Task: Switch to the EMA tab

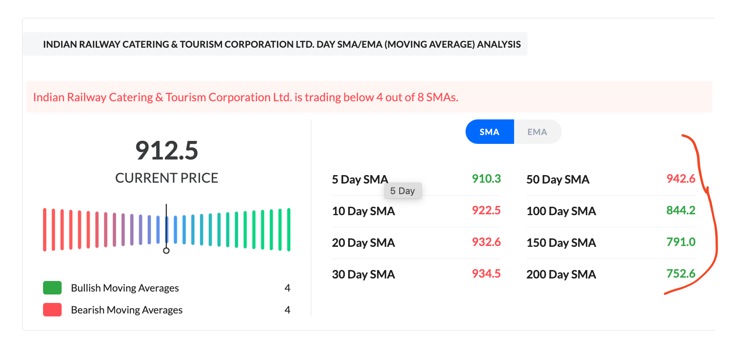Action: 537,132
